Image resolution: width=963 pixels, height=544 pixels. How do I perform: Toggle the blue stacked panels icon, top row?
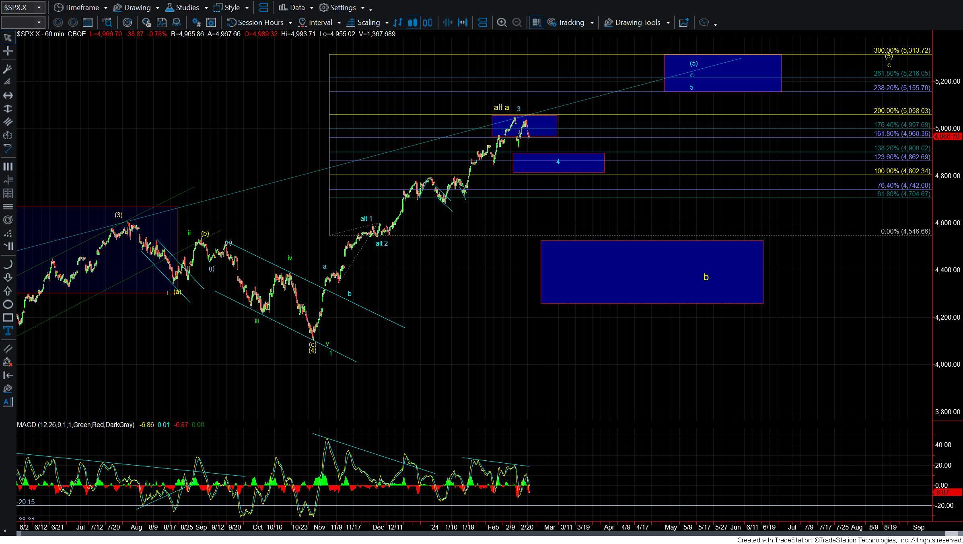click(263, 8)
